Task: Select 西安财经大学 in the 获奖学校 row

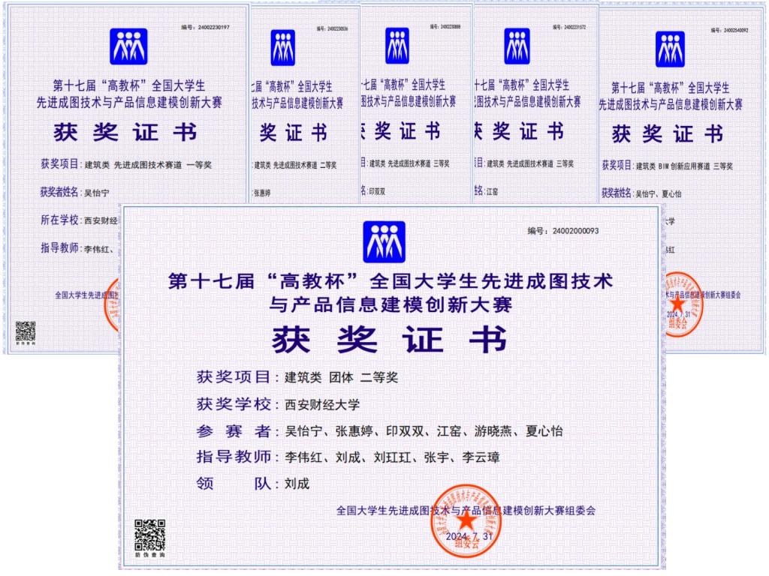Action: (x=322, y=404)
